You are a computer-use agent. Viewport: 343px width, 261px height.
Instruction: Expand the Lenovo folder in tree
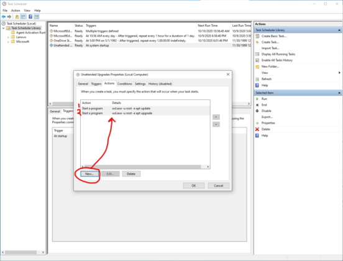[x=8, y=37]
